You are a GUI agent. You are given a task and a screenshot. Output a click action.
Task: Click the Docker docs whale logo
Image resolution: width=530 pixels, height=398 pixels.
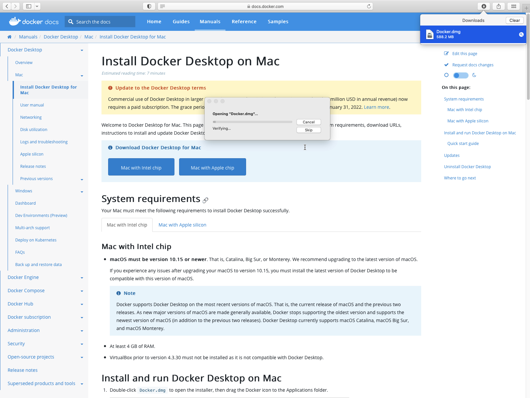[15, 22]
